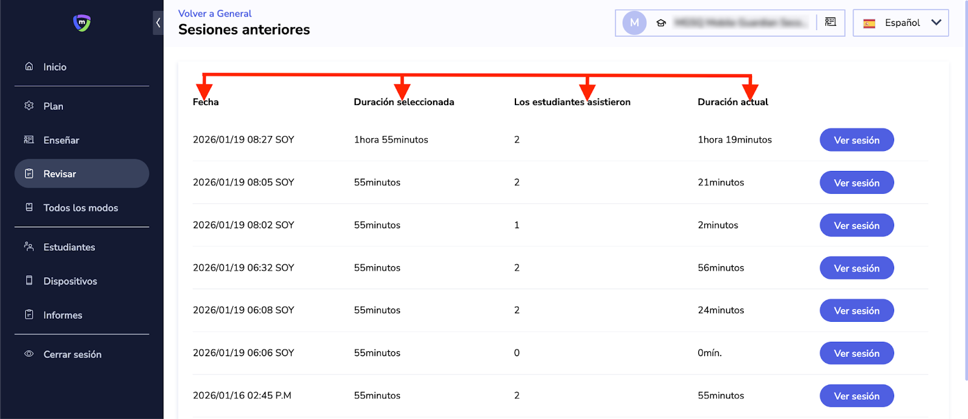
Task: Click the user avatar M circle
Action: (x=635, y=23)
